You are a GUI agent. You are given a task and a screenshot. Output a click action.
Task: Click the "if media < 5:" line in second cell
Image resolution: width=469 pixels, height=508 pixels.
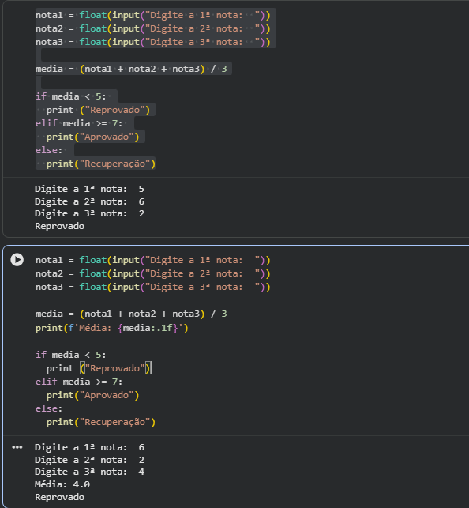70,355
